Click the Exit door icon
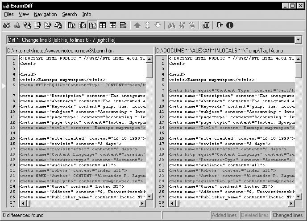 [x=220, y=25]
